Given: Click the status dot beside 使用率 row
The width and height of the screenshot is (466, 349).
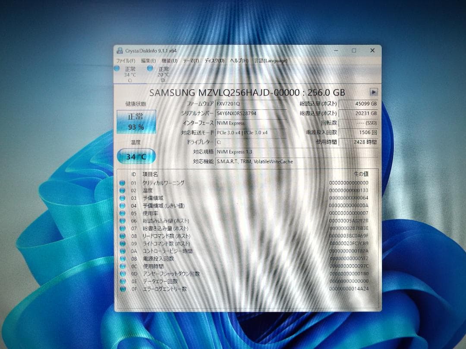Looking at the screenshot, I should (123, 213).
